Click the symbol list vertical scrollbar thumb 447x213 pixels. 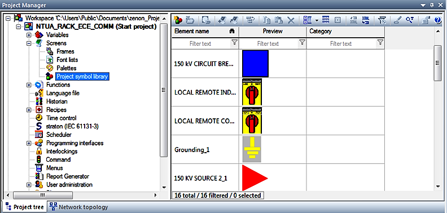click(437, 63)
